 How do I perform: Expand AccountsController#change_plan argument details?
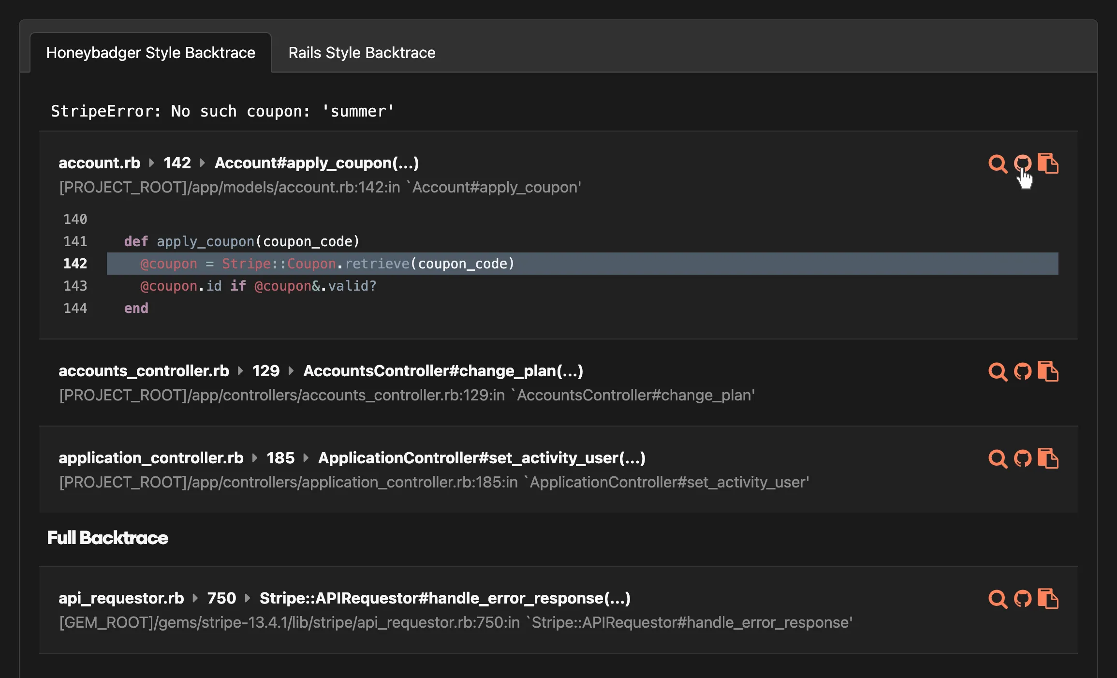point(572,370)
